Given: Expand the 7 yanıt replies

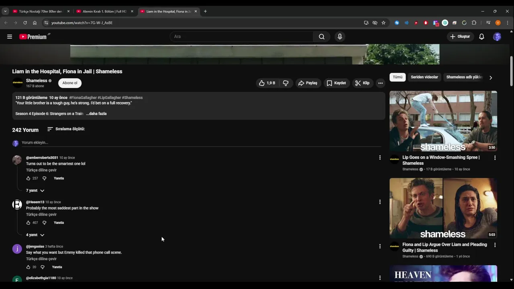Looking at the screenshot, I should click(35, 191).
